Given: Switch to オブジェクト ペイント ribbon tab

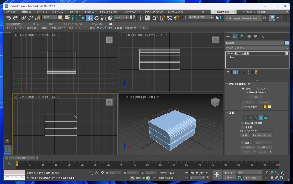Looking at the screenshot, I should (x=73, y=24).
